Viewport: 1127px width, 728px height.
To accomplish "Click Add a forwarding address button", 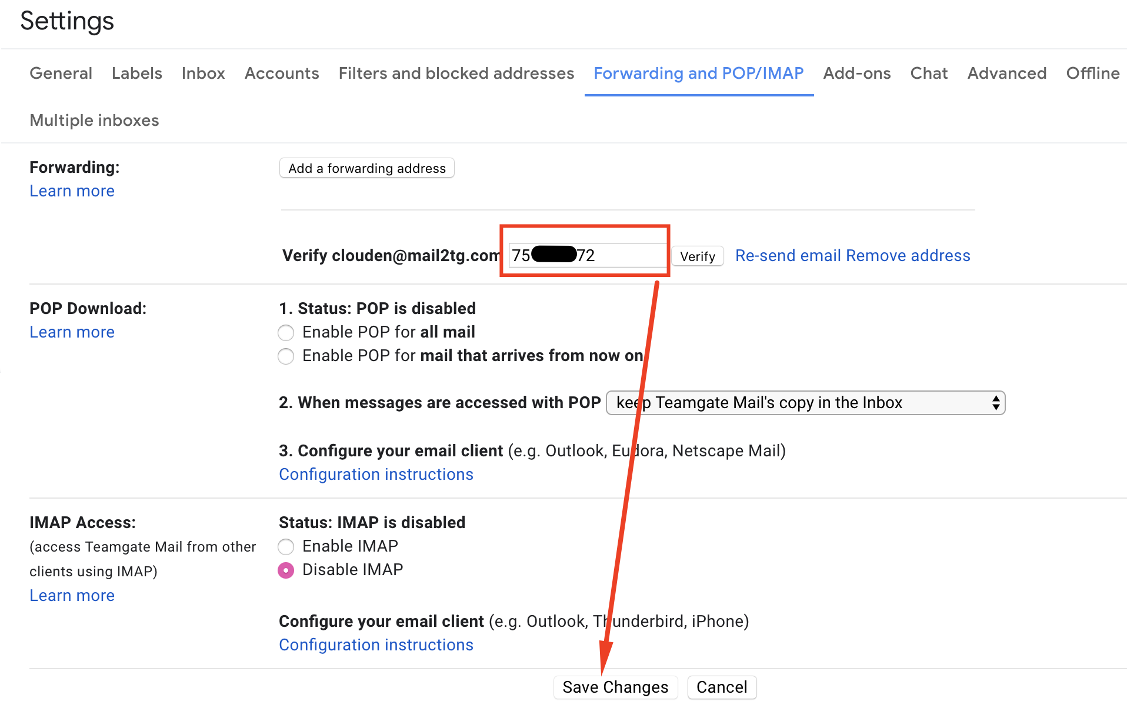I will (x=367, y=168).
